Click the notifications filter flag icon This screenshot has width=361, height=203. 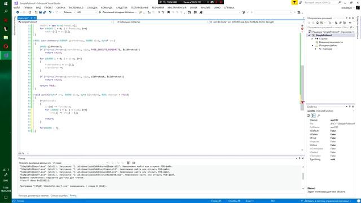294,2
